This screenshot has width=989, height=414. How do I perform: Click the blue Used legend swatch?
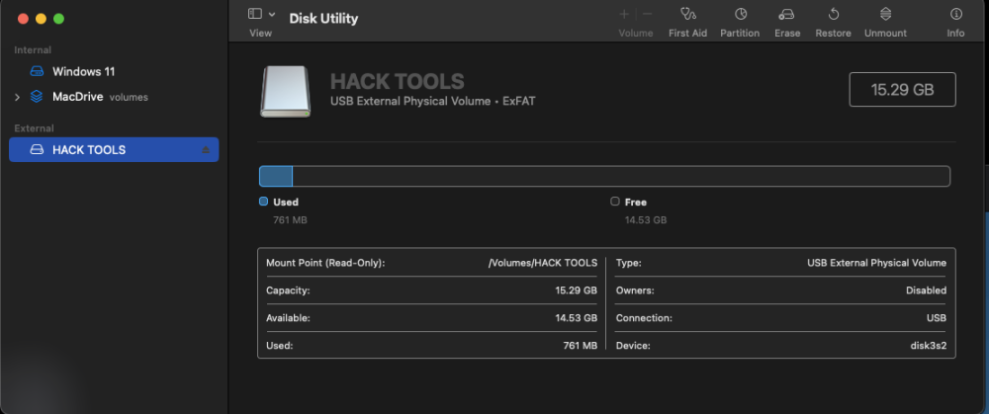pyautogui.click(x=264, y=202)
